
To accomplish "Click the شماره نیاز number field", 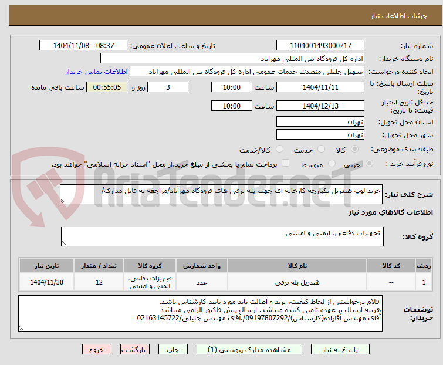I will [320, 46].
